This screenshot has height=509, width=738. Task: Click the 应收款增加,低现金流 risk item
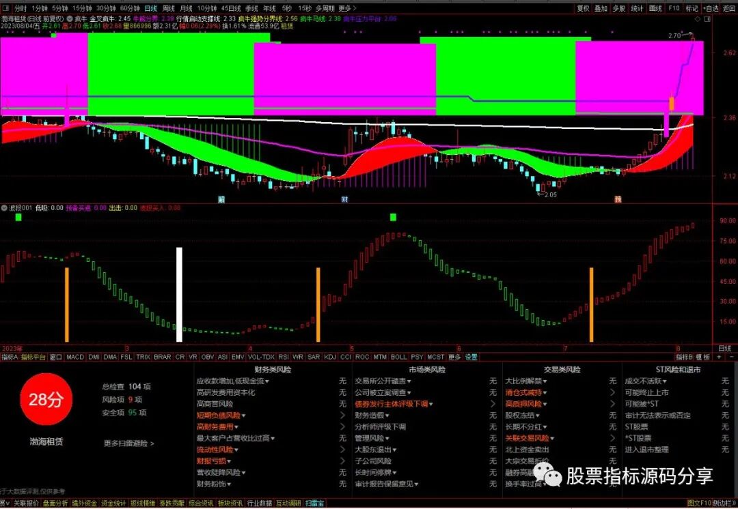coord(233,381)
